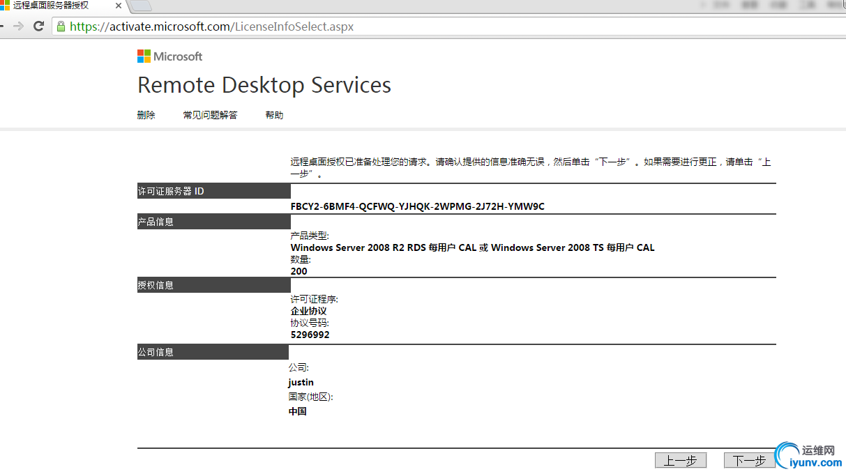Click the 授权信息 section header
Viewport: 846px width, 474px height.
tap(213, 285)
